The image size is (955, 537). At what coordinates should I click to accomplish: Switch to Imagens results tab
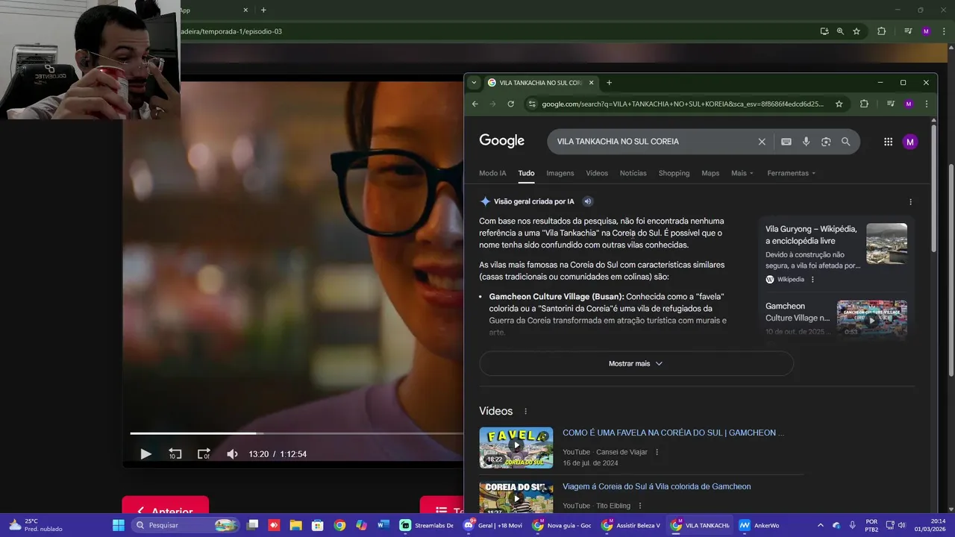coord(560,173)
